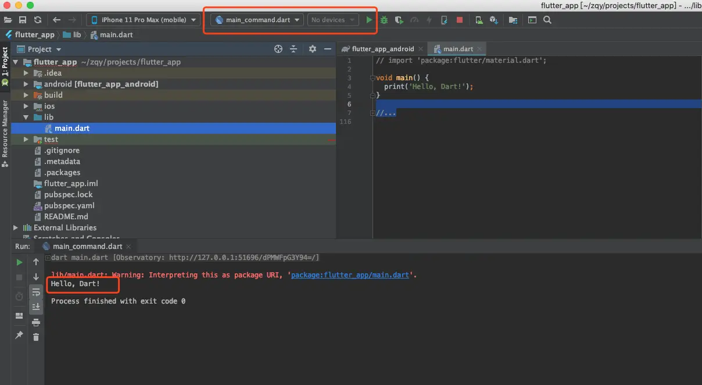702x385 pixels.
Task: Expand the android folder in project tree
Action: tap(26, 84)
